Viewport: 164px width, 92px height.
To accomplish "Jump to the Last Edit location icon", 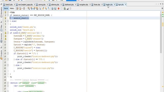I will (17, 8).
